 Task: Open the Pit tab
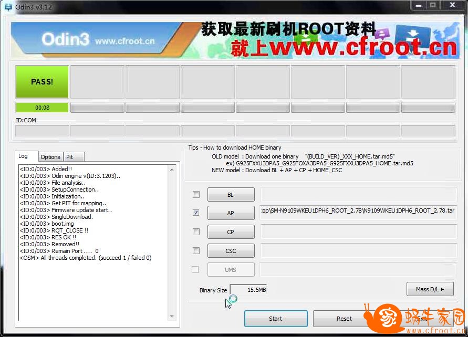(74, 157)
